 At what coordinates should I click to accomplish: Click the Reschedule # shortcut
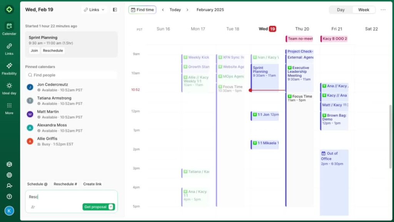[x=65, y=184]
